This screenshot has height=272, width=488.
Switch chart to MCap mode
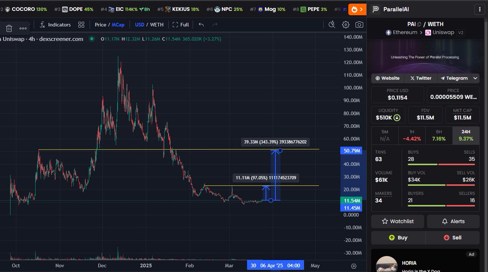point(119,25)
